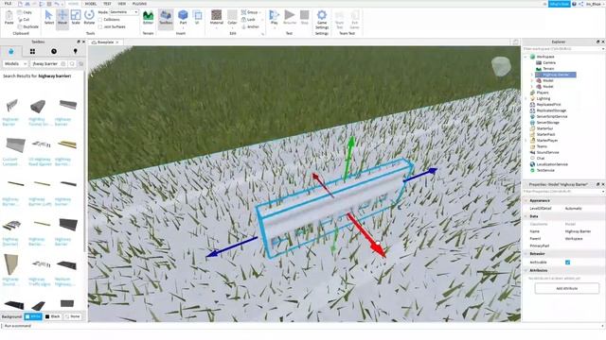The width and height of the screenshot is (606, 340).
Task: Collapse the Data properties section
Action: pos(526,216)
